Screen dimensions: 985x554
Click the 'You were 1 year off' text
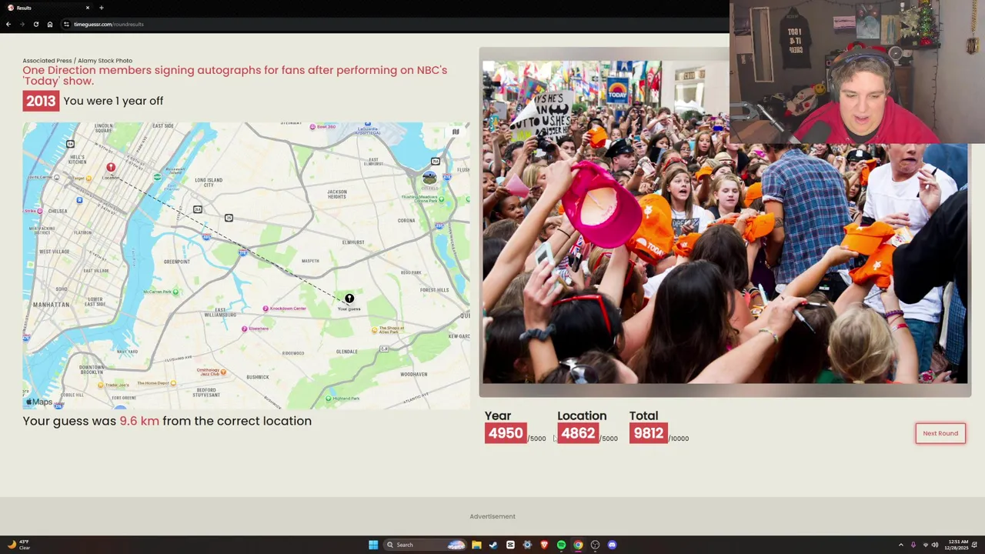113,101
